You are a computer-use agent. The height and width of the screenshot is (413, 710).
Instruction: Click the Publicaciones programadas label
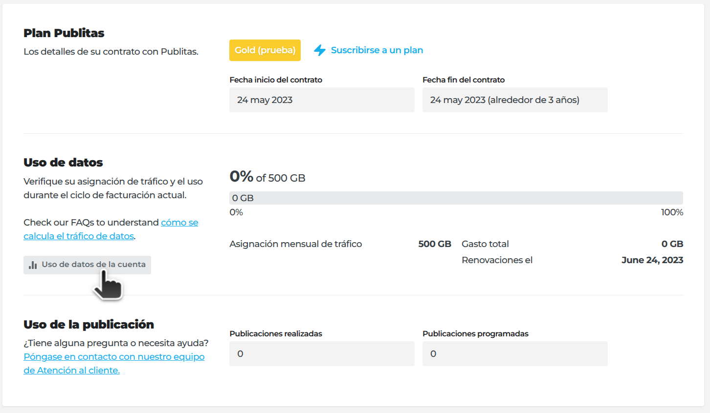(x=475, y=334)
